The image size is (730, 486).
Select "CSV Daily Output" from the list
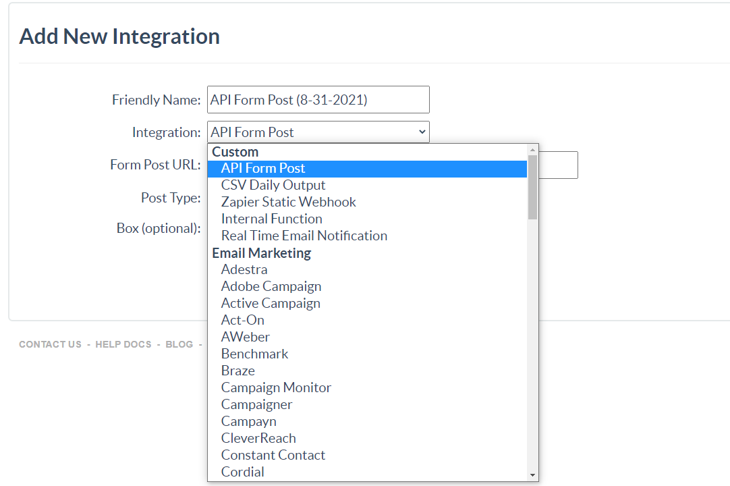point(273,184)
